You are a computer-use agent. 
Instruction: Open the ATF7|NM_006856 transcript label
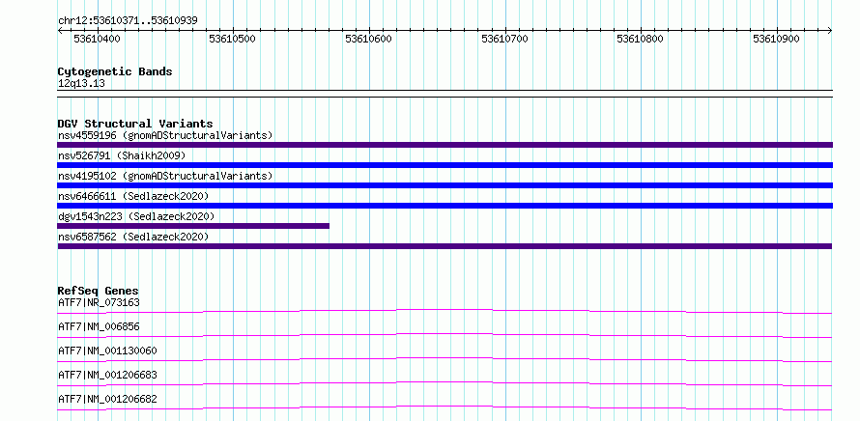click(x=99, y=326)
